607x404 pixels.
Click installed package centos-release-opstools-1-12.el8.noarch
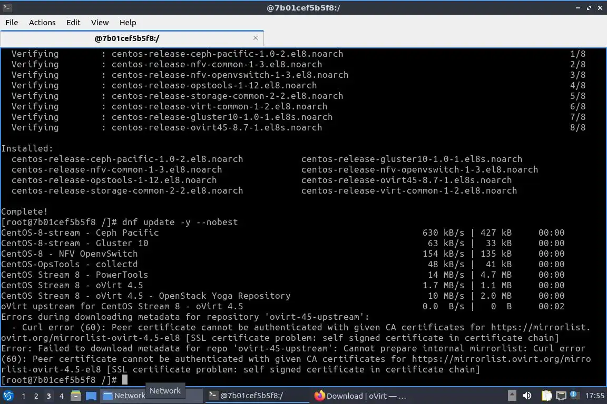(114, 180)
